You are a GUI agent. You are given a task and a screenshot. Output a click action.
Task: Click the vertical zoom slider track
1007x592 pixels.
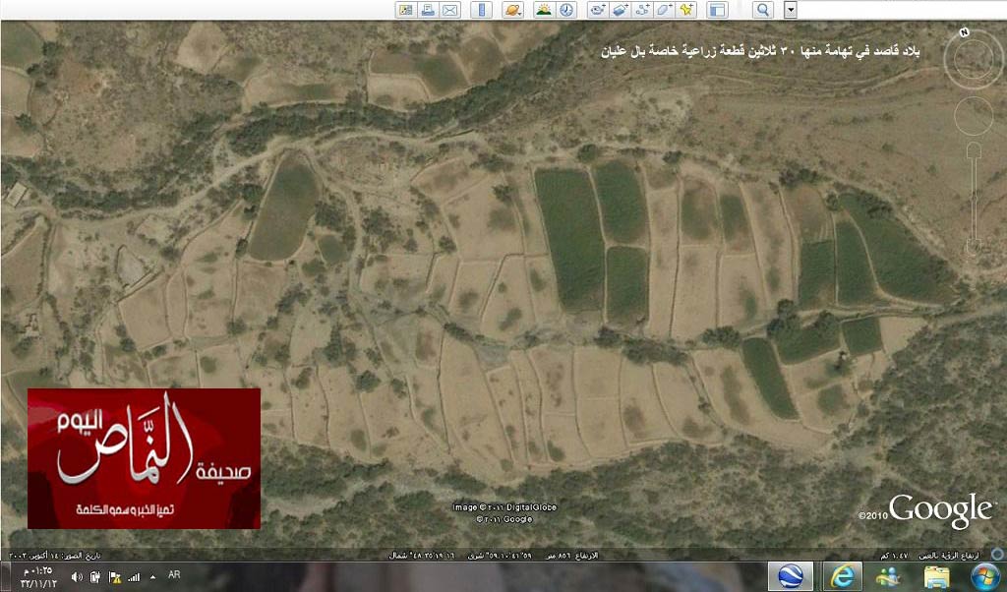(974, 199)
